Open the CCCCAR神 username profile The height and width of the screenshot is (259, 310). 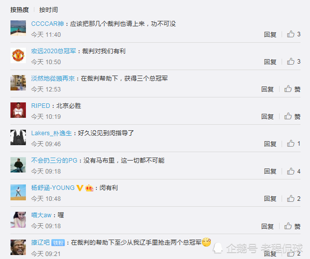tap(47, 24)
